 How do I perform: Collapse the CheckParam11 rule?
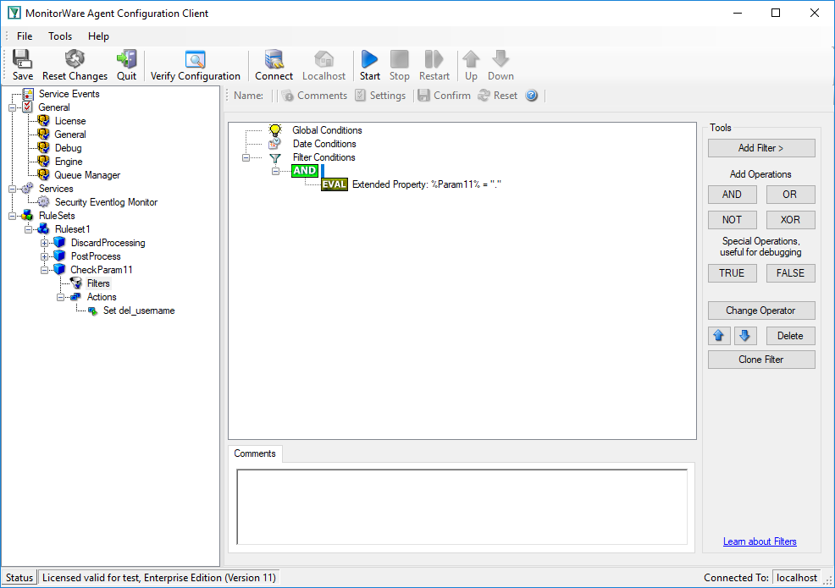(x=44, y=271)
